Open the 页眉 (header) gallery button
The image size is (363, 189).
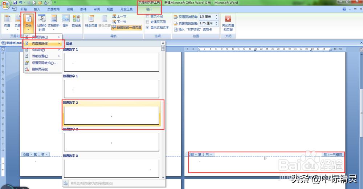7,22
